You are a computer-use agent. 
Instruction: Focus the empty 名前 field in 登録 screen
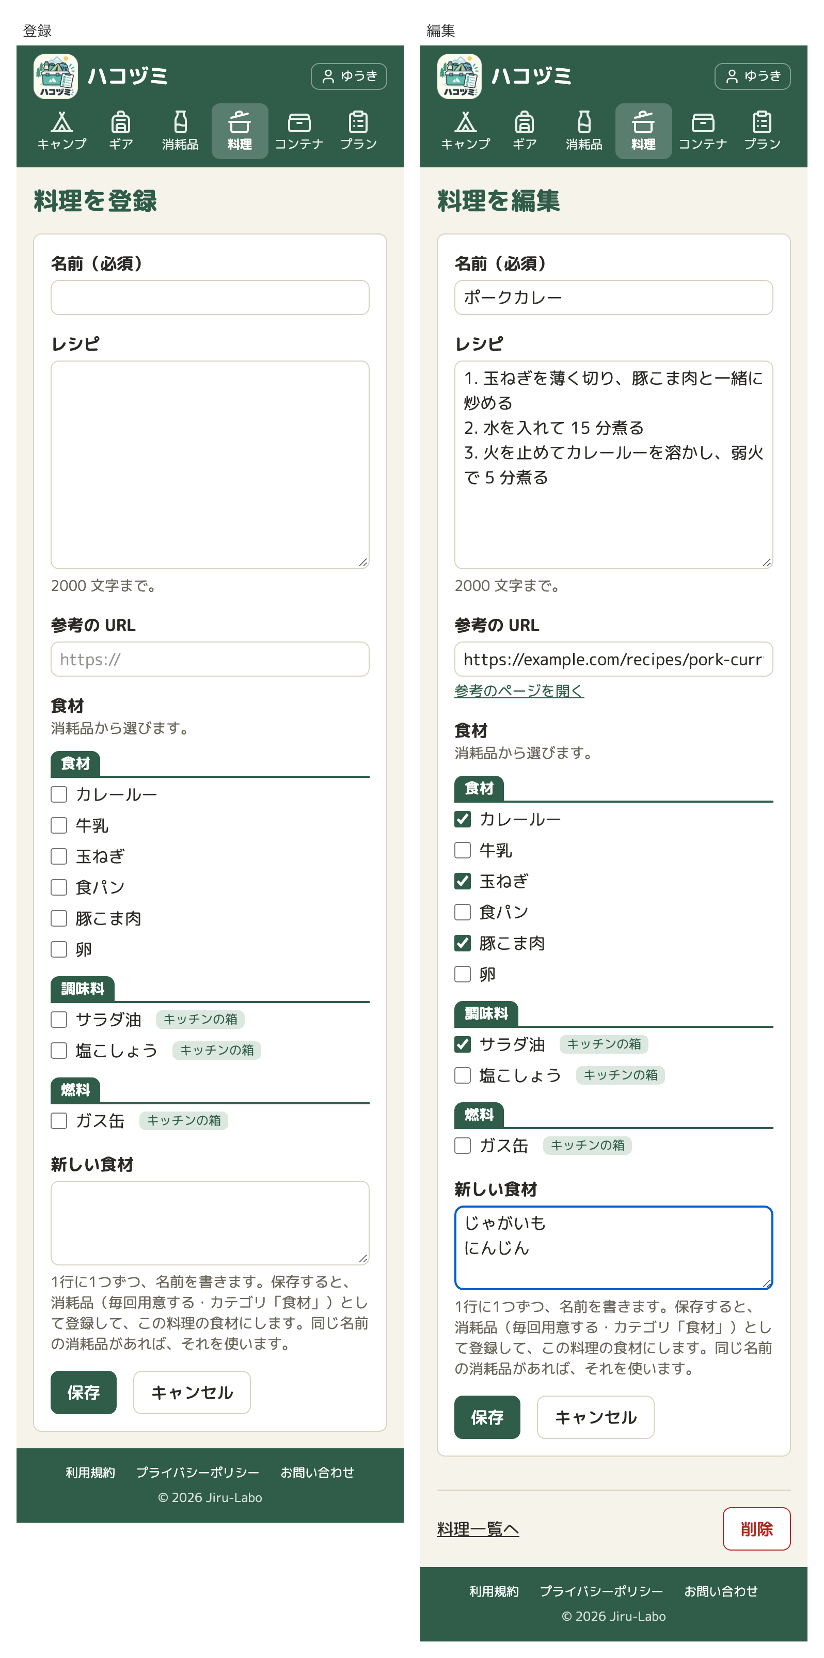click(x=210, y=298)
